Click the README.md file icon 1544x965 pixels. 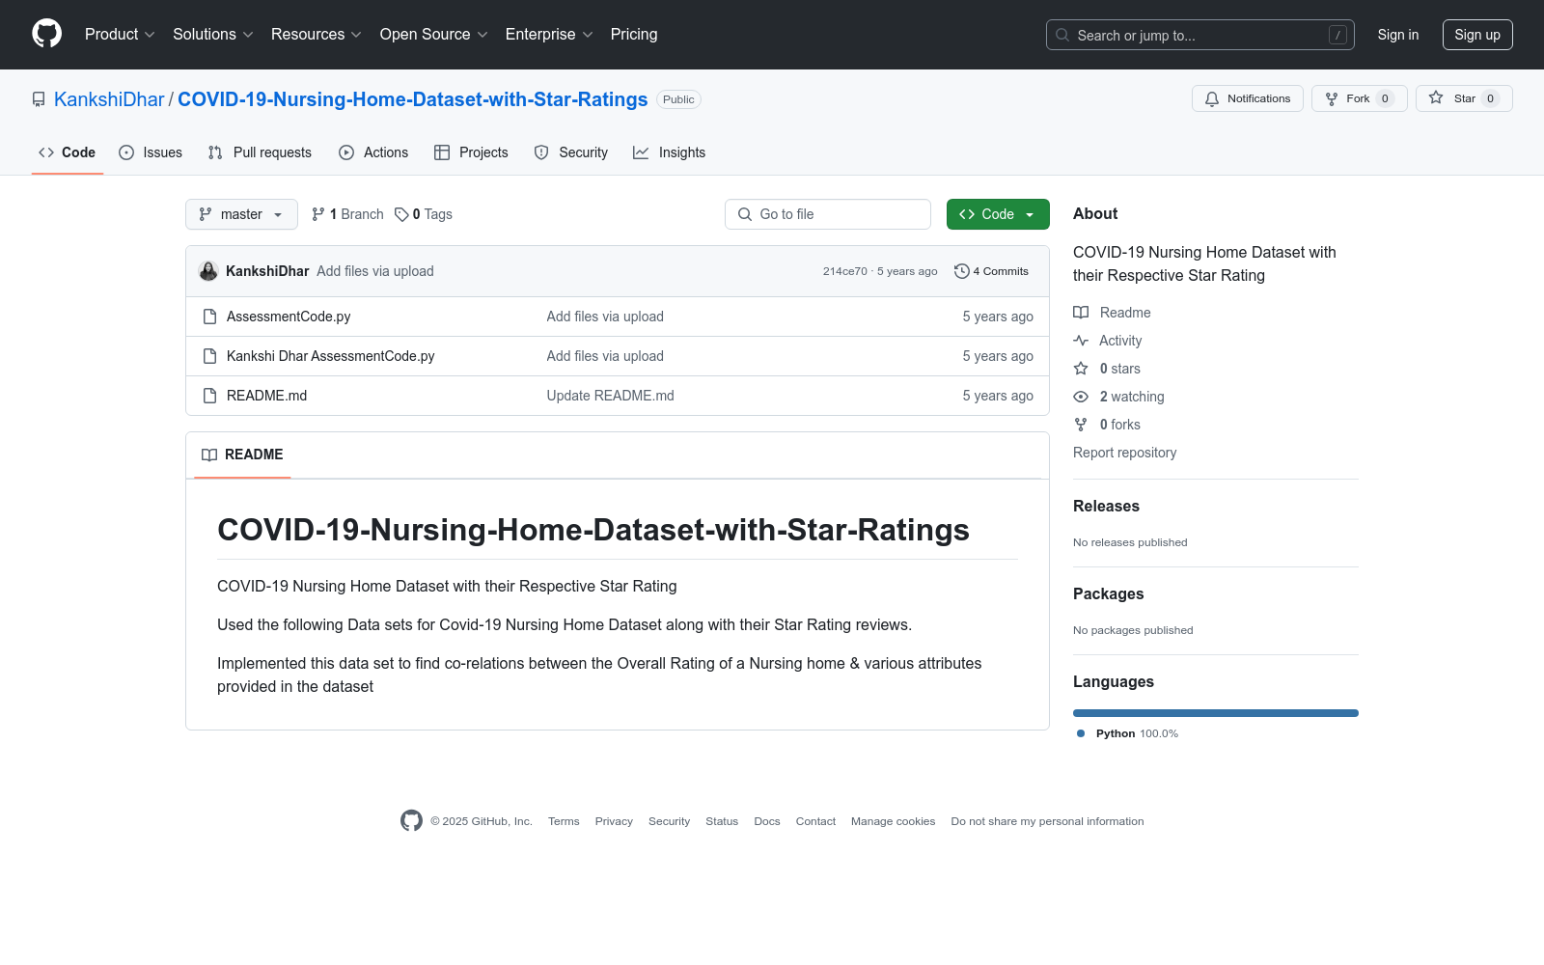pos(209,396)
